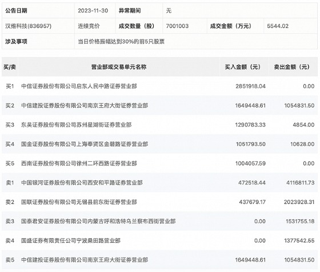Select 卖1 row 中国银河证券西安和平路营业部

(159, 182)
